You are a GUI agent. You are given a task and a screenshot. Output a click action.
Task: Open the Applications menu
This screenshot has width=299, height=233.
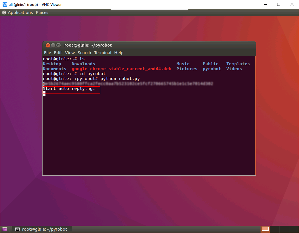(20, 13)
